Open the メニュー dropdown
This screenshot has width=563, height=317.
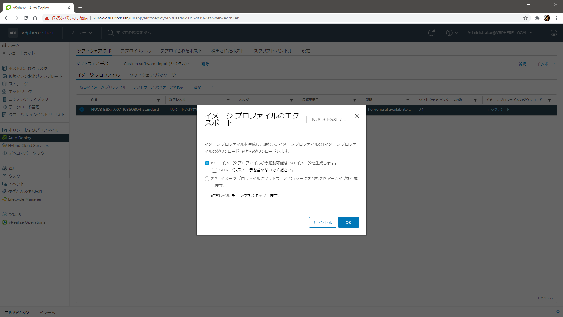click(81, 33)
